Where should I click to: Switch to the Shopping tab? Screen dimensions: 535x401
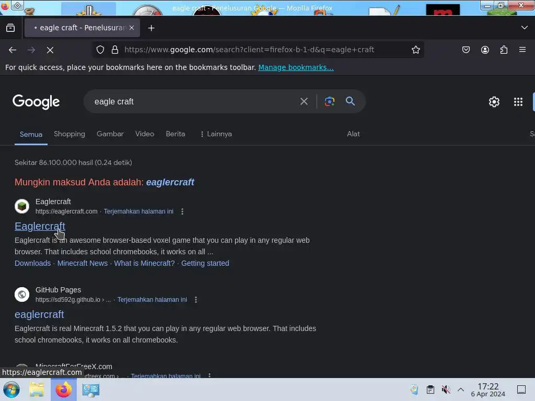[69, 134]
